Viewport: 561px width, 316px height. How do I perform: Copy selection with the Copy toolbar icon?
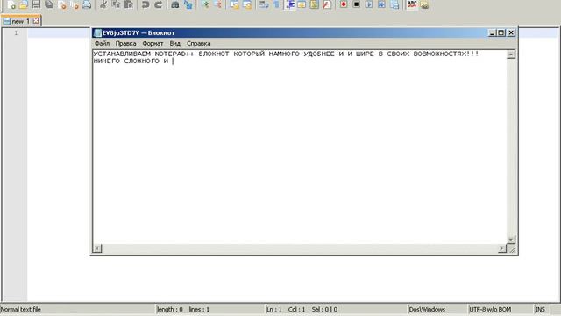pos(116,4)
